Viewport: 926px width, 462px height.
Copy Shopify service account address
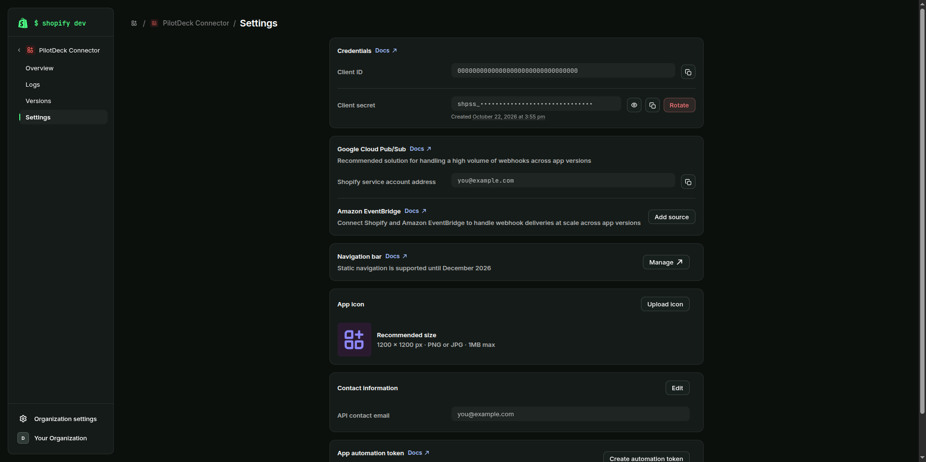pos(688,182)
